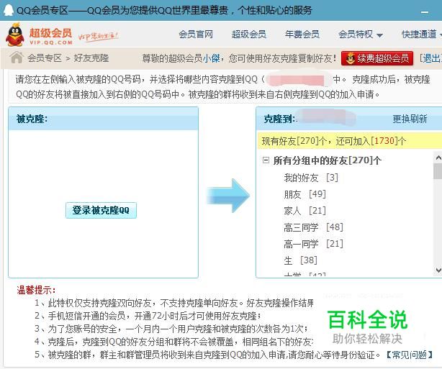Click the 克隆到 panel header label
Image resolution: width=442 pixels, height=369 pixels.
(279, 119)
